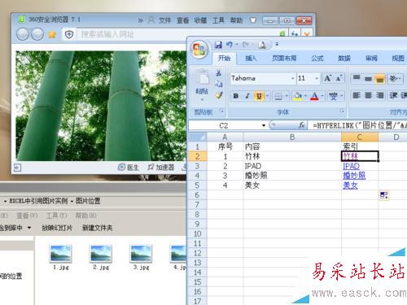Open the IPAD hyperlink in column C

[x=351, y=166]
